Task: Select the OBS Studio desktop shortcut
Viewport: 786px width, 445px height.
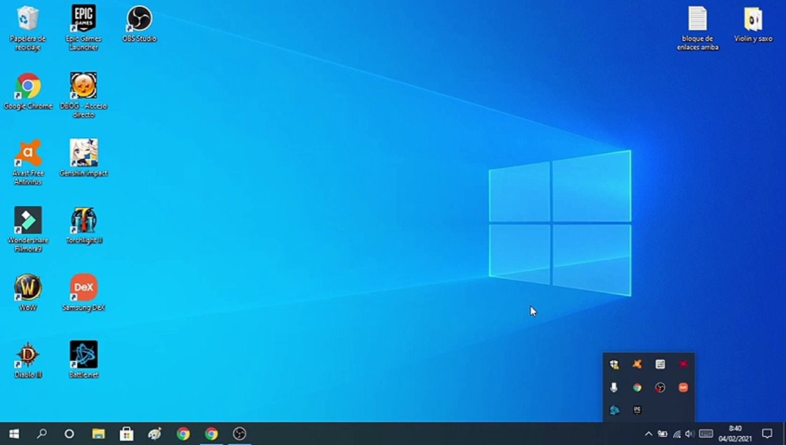Action: (x=139, y=24)
